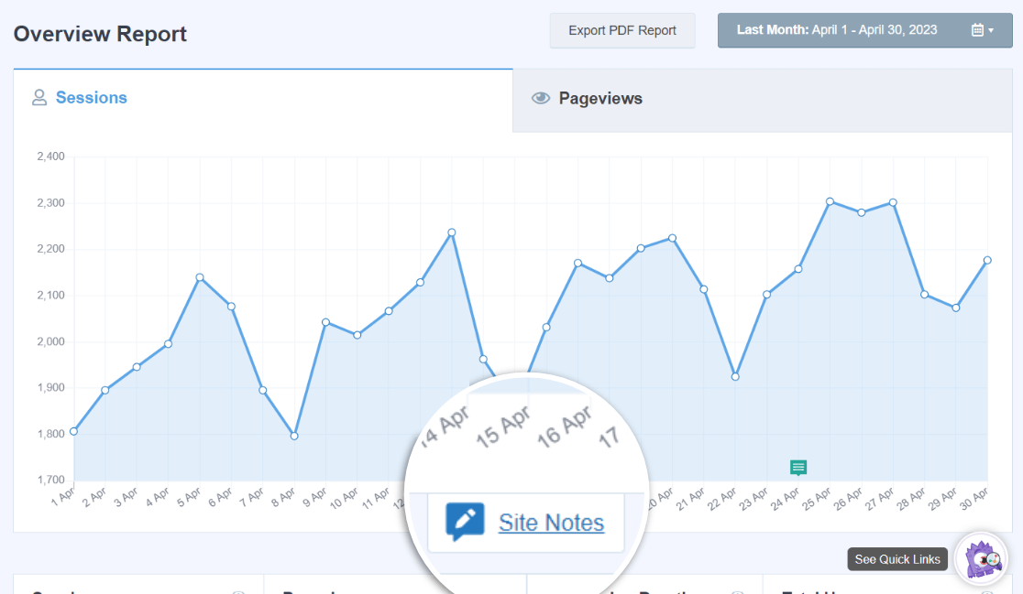
Task: Click the See Quick Links button
Action: pyautogui.click(x=896, y=559)
